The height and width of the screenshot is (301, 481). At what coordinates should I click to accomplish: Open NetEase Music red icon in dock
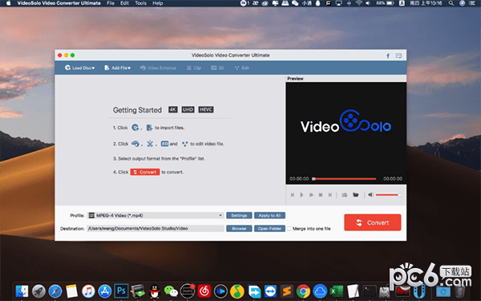click(x=204, y=291)
